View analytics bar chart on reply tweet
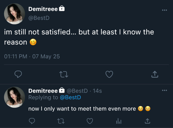This screenshot has height=128, width=173. pyautogui.click(x=119, y=121)
